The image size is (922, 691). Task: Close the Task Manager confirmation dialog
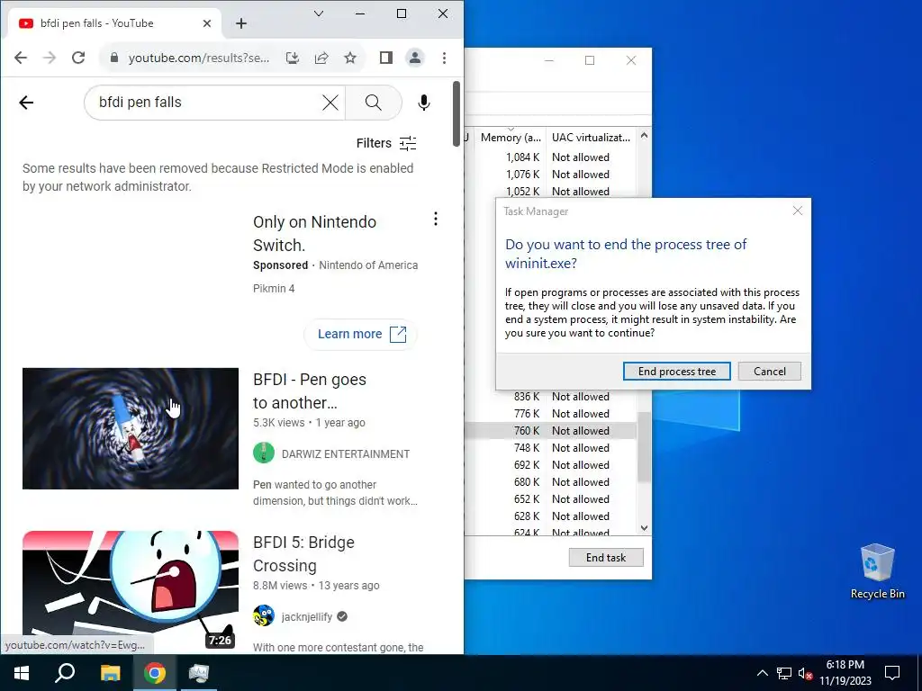(798, 211)
